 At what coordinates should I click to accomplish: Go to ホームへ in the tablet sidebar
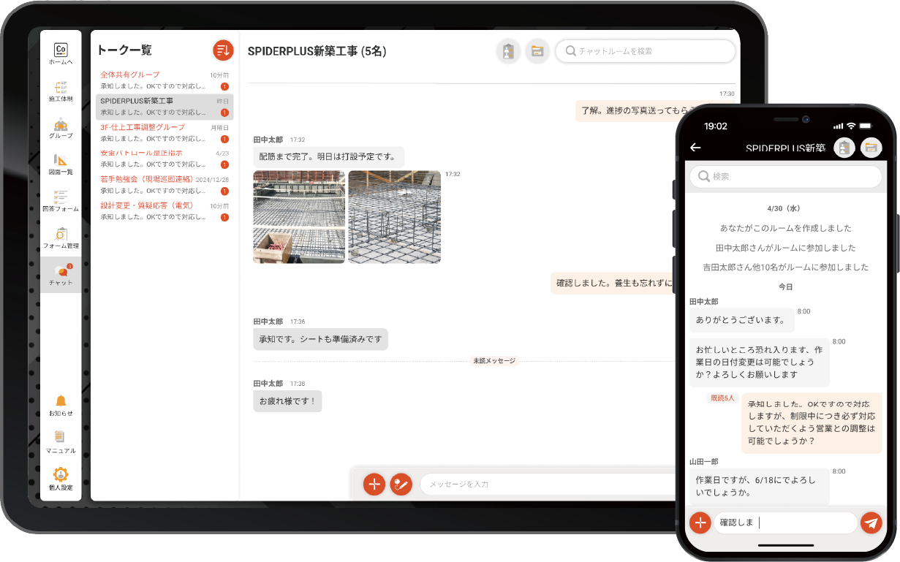click(x=61, y=54)
